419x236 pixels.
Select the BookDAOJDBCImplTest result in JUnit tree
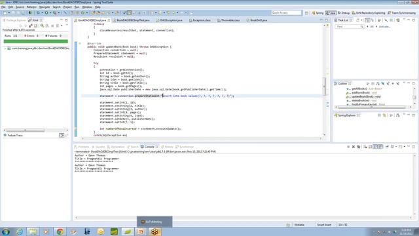(39, 49)
